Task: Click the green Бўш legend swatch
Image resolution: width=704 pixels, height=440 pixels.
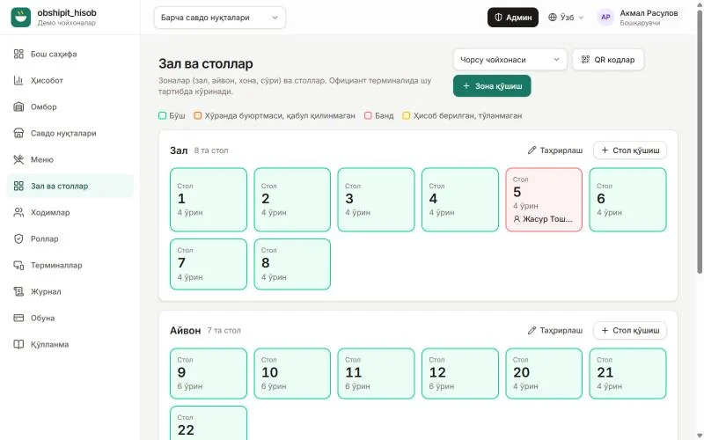Action: tap(163, 115)
